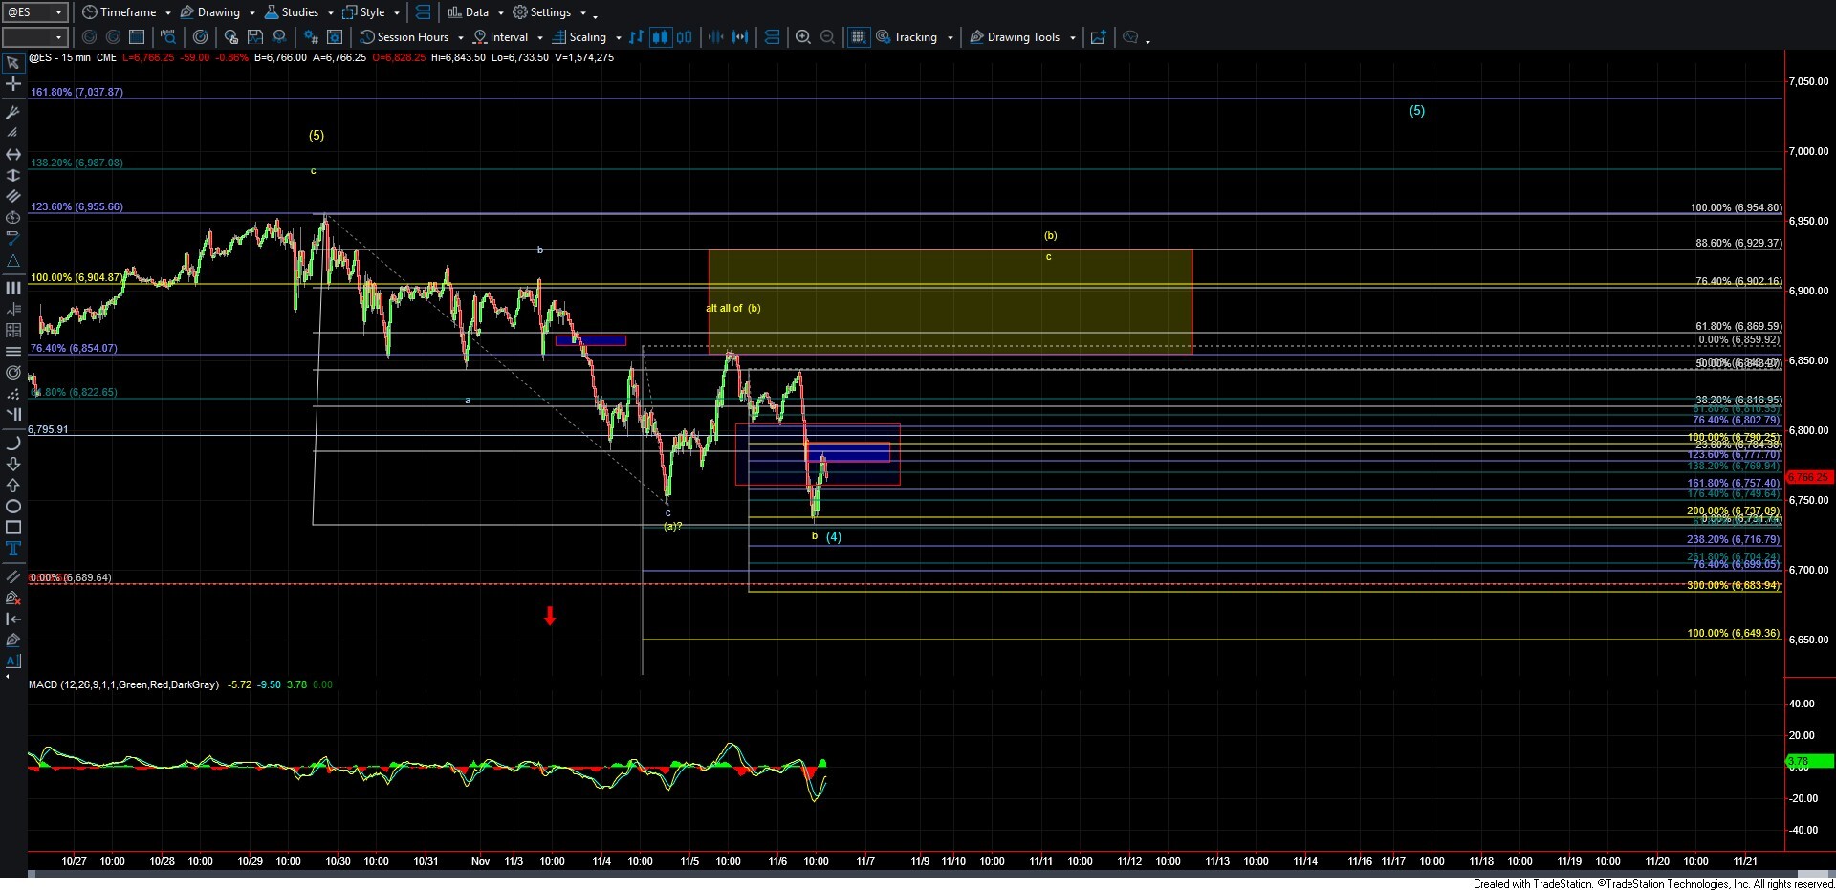Pick the Ellipse drawing tool
The height and width of the screenshot is (890, 1836).
pos(13,507)
